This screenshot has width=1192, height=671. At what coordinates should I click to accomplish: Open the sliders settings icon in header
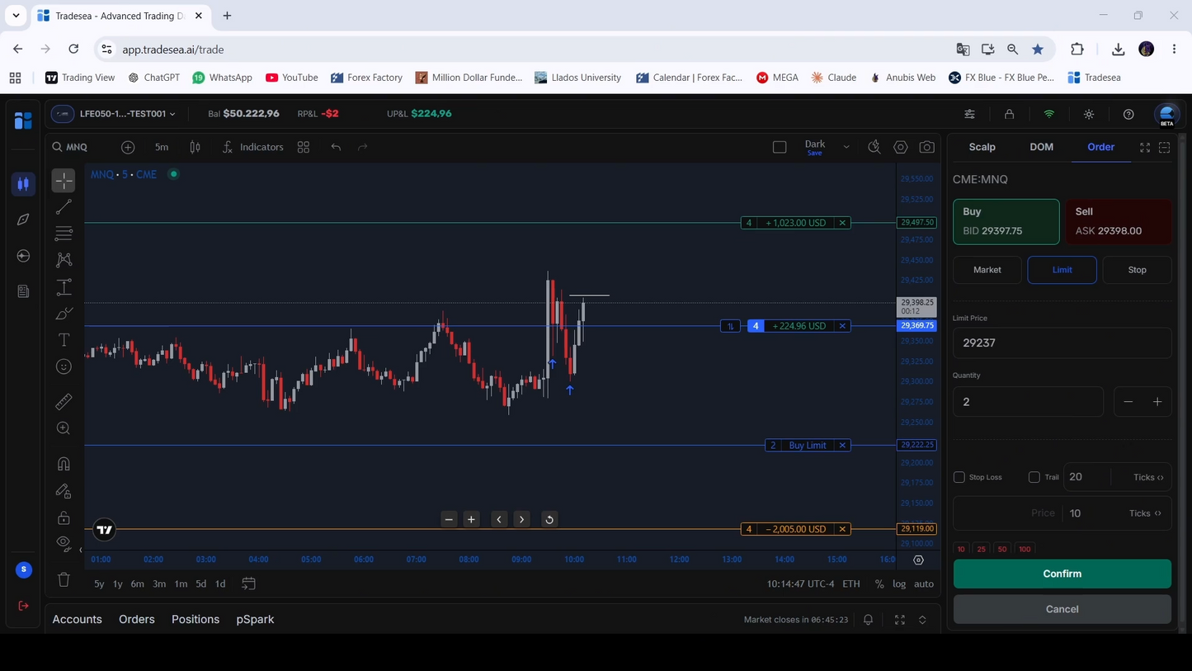click(970, 114)
